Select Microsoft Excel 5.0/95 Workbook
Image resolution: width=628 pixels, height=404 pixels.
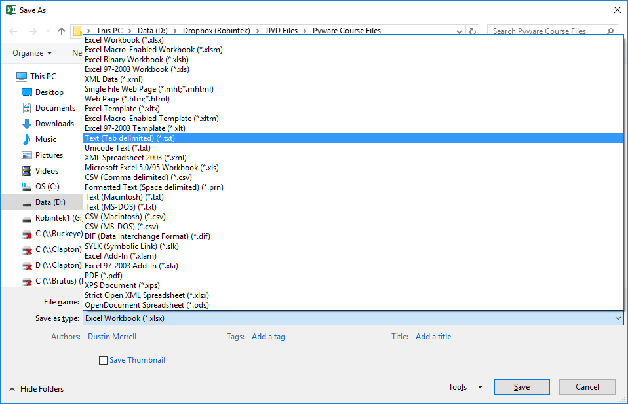point(353,167)
